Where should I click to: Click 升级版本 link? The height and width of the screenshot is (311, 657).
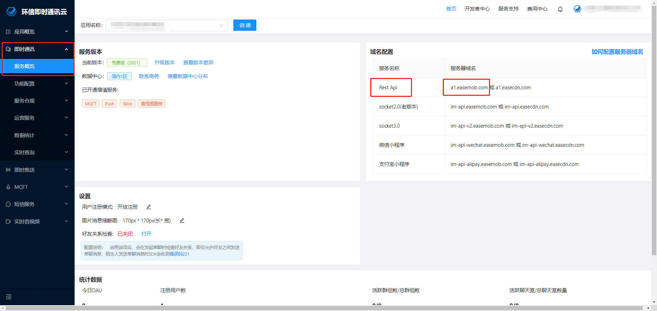tap(164, 63)
